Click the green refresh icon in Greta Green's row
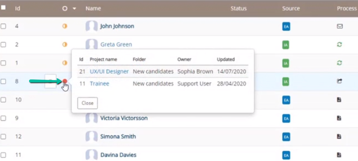Viewport: 358px width, 161px height. click(339, 44)
